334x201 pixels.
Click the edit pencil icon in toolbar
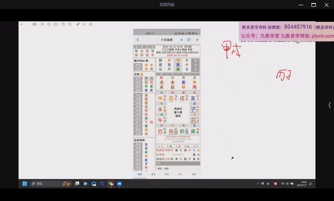click(70, 24)
